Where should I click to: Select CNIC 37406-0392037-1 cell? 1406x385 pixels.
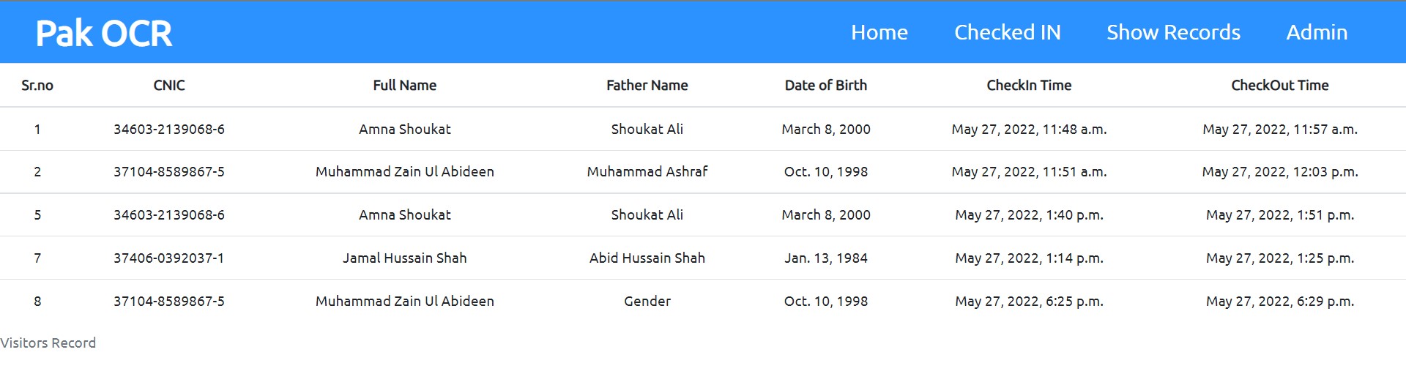pos(169,258)
